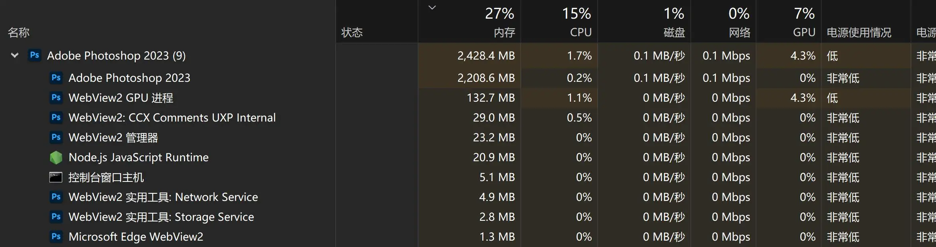Click the Microsoft Edge WebView2 Ps icon
The height and width of the screenshot is (247, 936).
tap(56, 237)
